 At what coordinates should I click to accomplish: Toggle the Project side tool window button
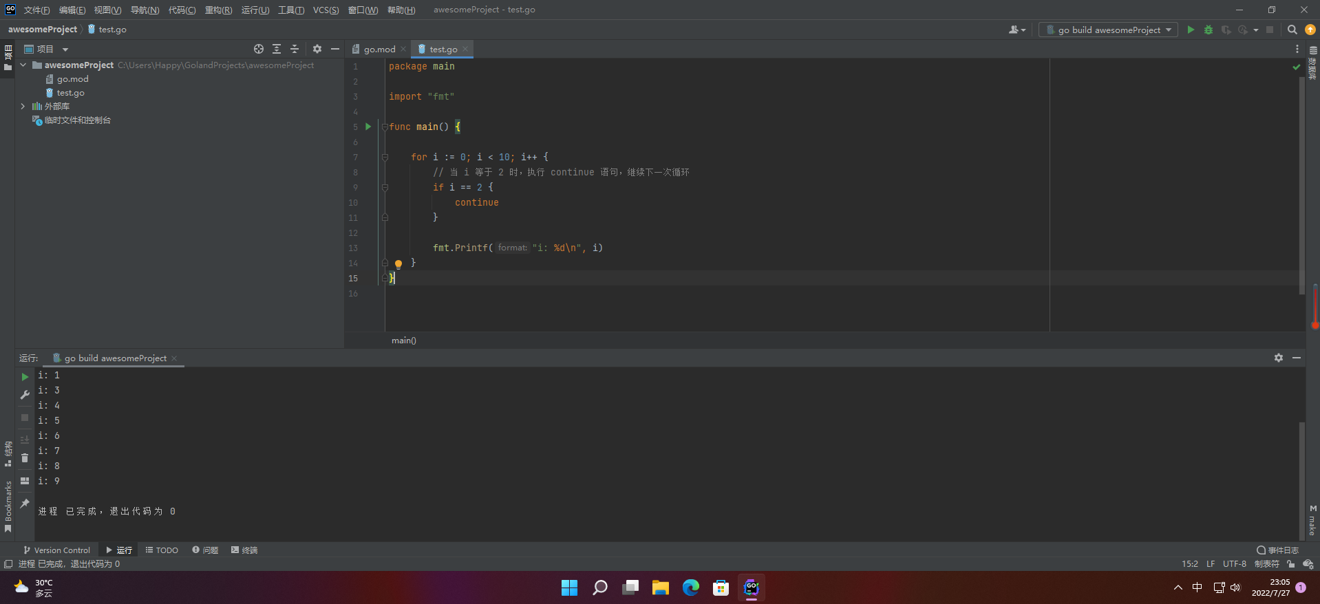(8, 58)
